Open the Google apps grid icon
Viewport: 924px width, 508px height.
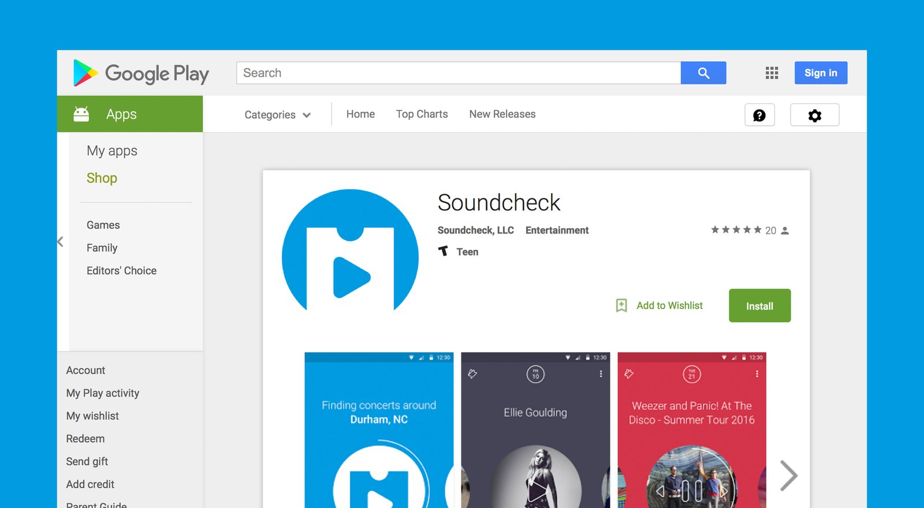[x=772, y=73]
